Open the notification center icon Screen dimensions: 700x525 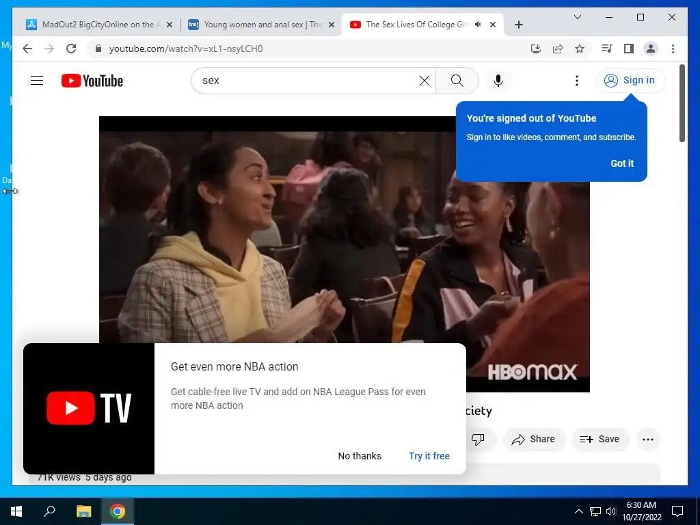tap(677, 511)
